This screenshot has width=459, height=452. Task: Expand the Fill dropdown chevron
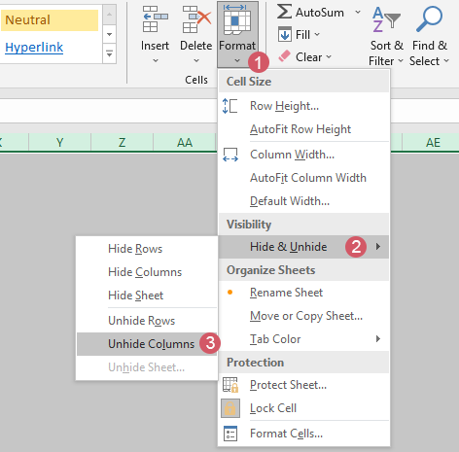click(317, 34)
